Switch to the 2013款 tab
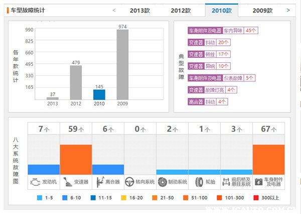The height and width of the screenshot is (214, 301). point(139,10)
